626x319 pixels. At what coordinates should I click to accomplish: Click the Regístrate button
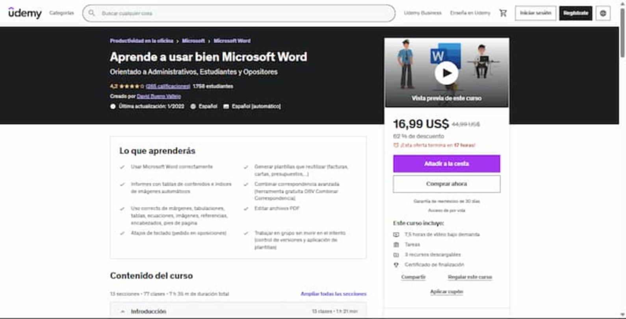pos(576,13)
